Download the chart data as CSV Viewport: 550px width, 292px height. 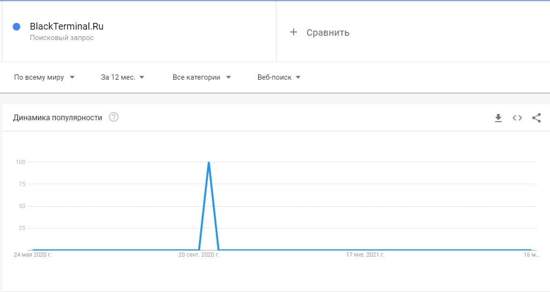(x=498, y=118)
